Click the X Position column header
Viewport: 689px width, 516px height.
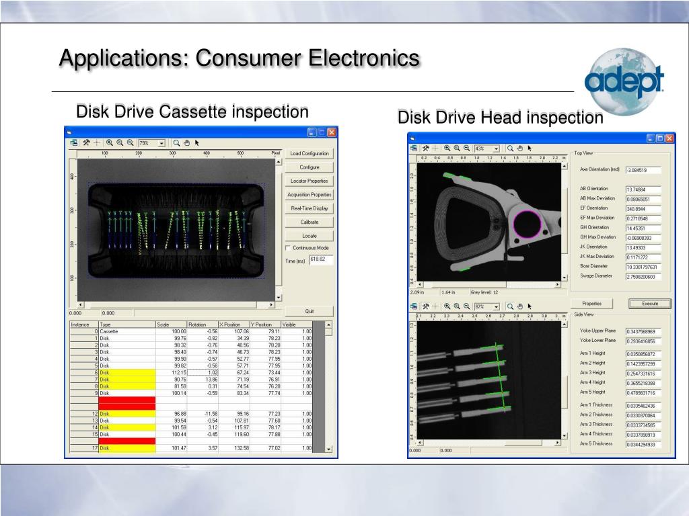coord(233,325)
